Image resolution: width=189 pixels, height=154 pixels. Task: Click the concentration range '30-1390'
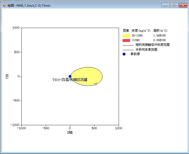tap(137, 35)
